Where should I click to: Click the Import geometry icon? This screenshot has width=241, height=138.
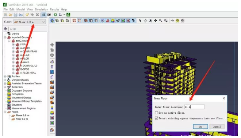click(x=20, y=15)
